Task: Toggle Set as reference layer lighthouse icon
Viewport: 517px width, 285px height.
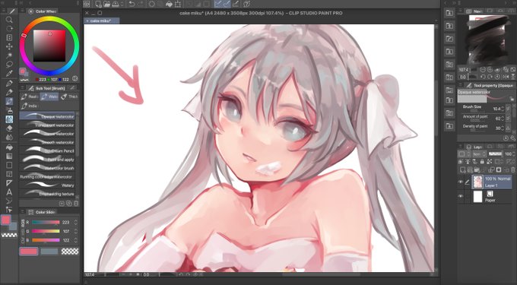Action: [x=468, y=162]
